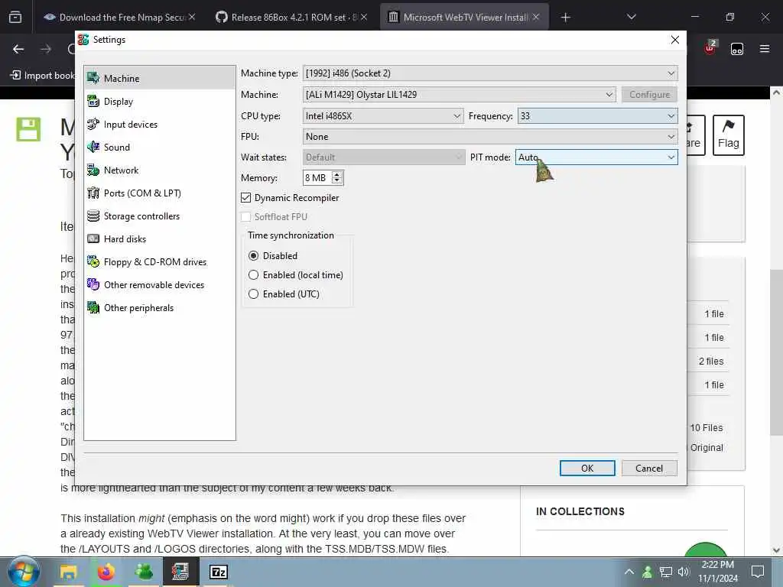The height and width of the screenshot is (587, 783).
Task: Open Firefox from the taskbar
Action: coord(106,572)
